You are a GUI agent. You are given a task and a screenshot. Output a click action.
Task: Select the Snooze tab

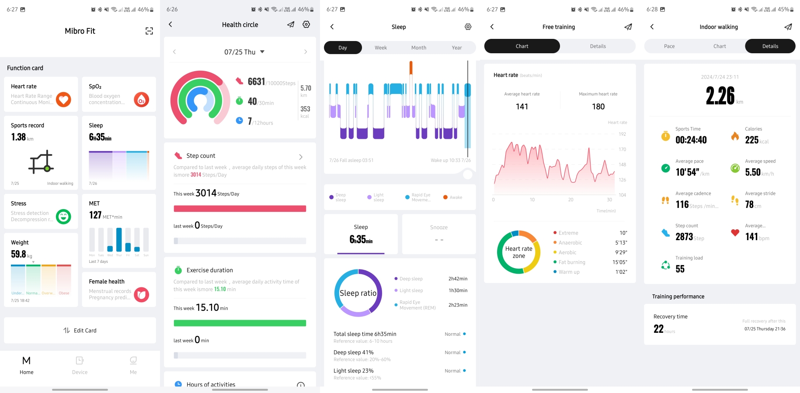click(439, 234)
